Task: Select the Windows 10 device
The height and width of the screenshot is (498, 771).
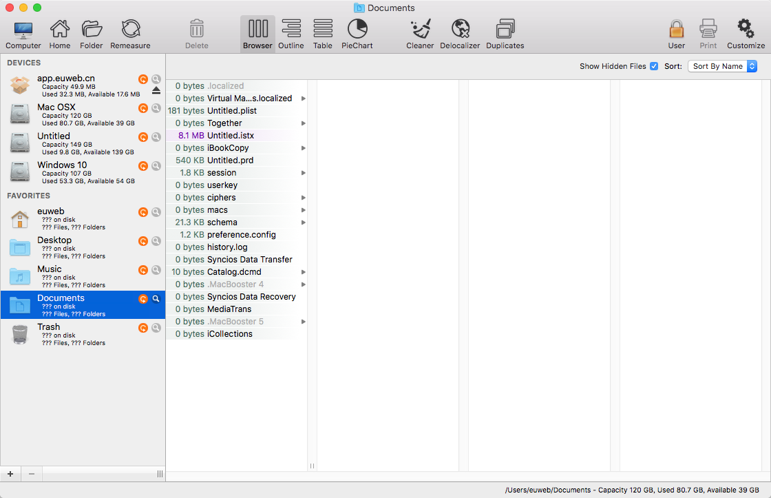Action: (x=83, y=172)
